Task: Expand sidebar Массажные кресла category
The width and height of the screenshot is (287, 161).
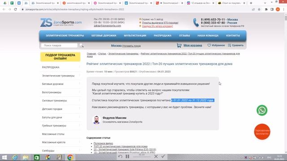Action: point(61,142)
